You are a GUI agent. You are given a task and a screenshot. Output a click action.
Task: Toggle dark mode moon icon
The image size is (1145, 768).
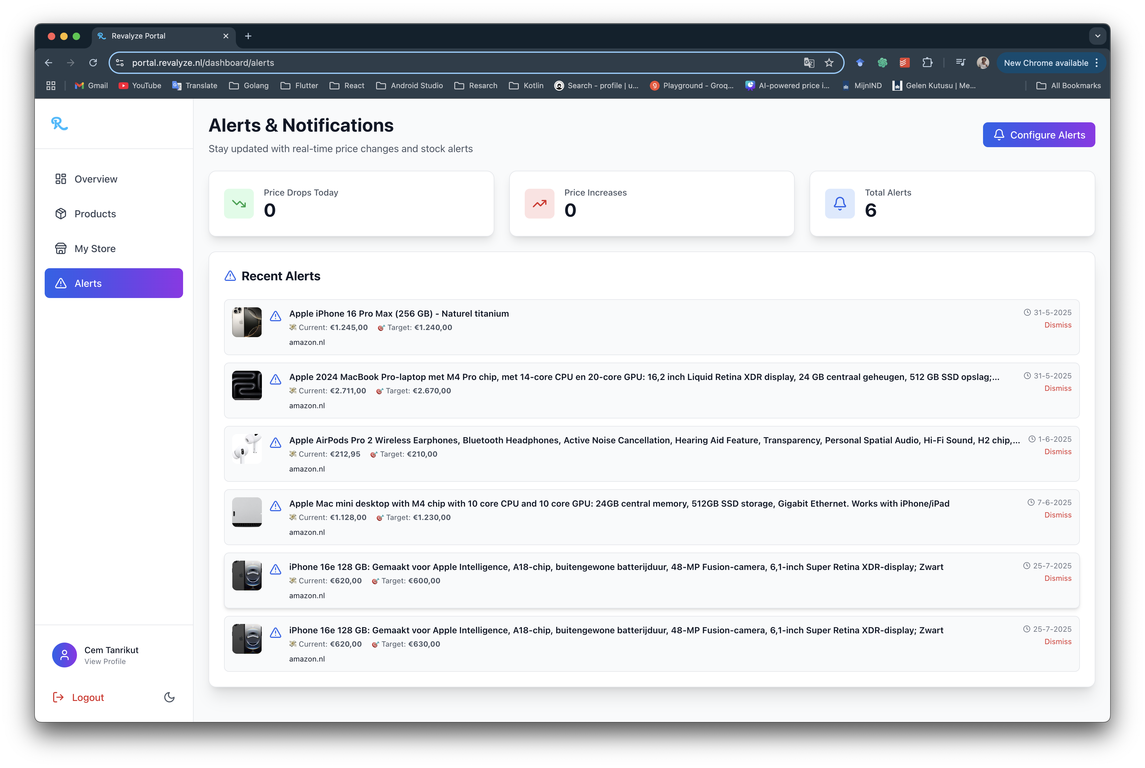(x=169, y=697)
